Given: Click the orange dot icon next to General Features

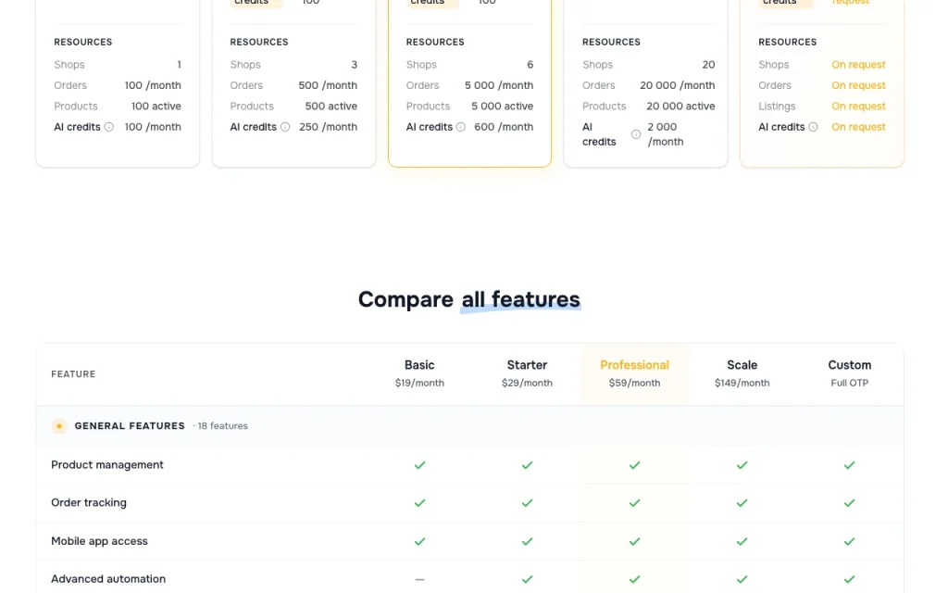Looking at the screenshot, I should (59, 426).
